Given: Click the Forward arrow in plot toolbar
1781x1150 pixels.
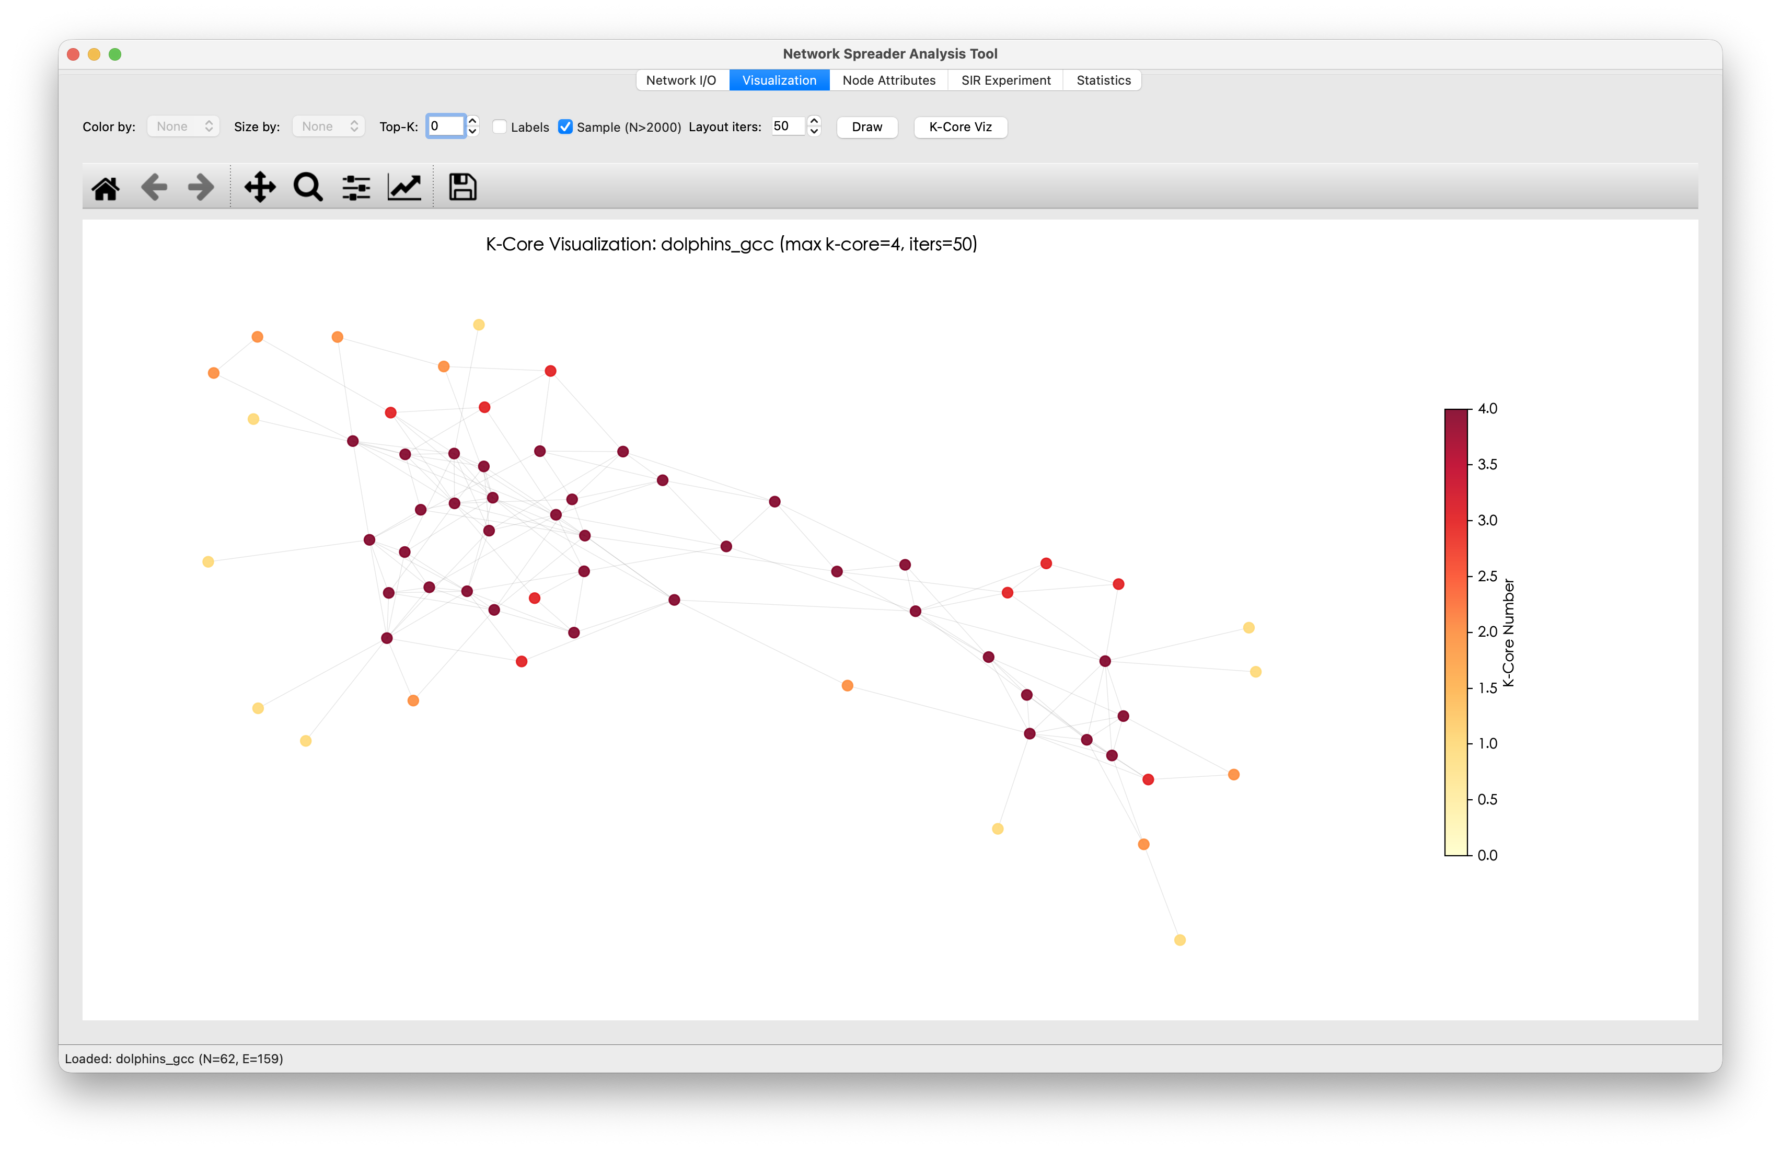Looking at the screenshot, I should click(201, 188).
